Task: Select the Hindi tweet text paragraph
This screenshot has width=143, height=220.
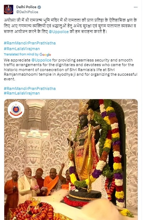Action: point(70,26)
